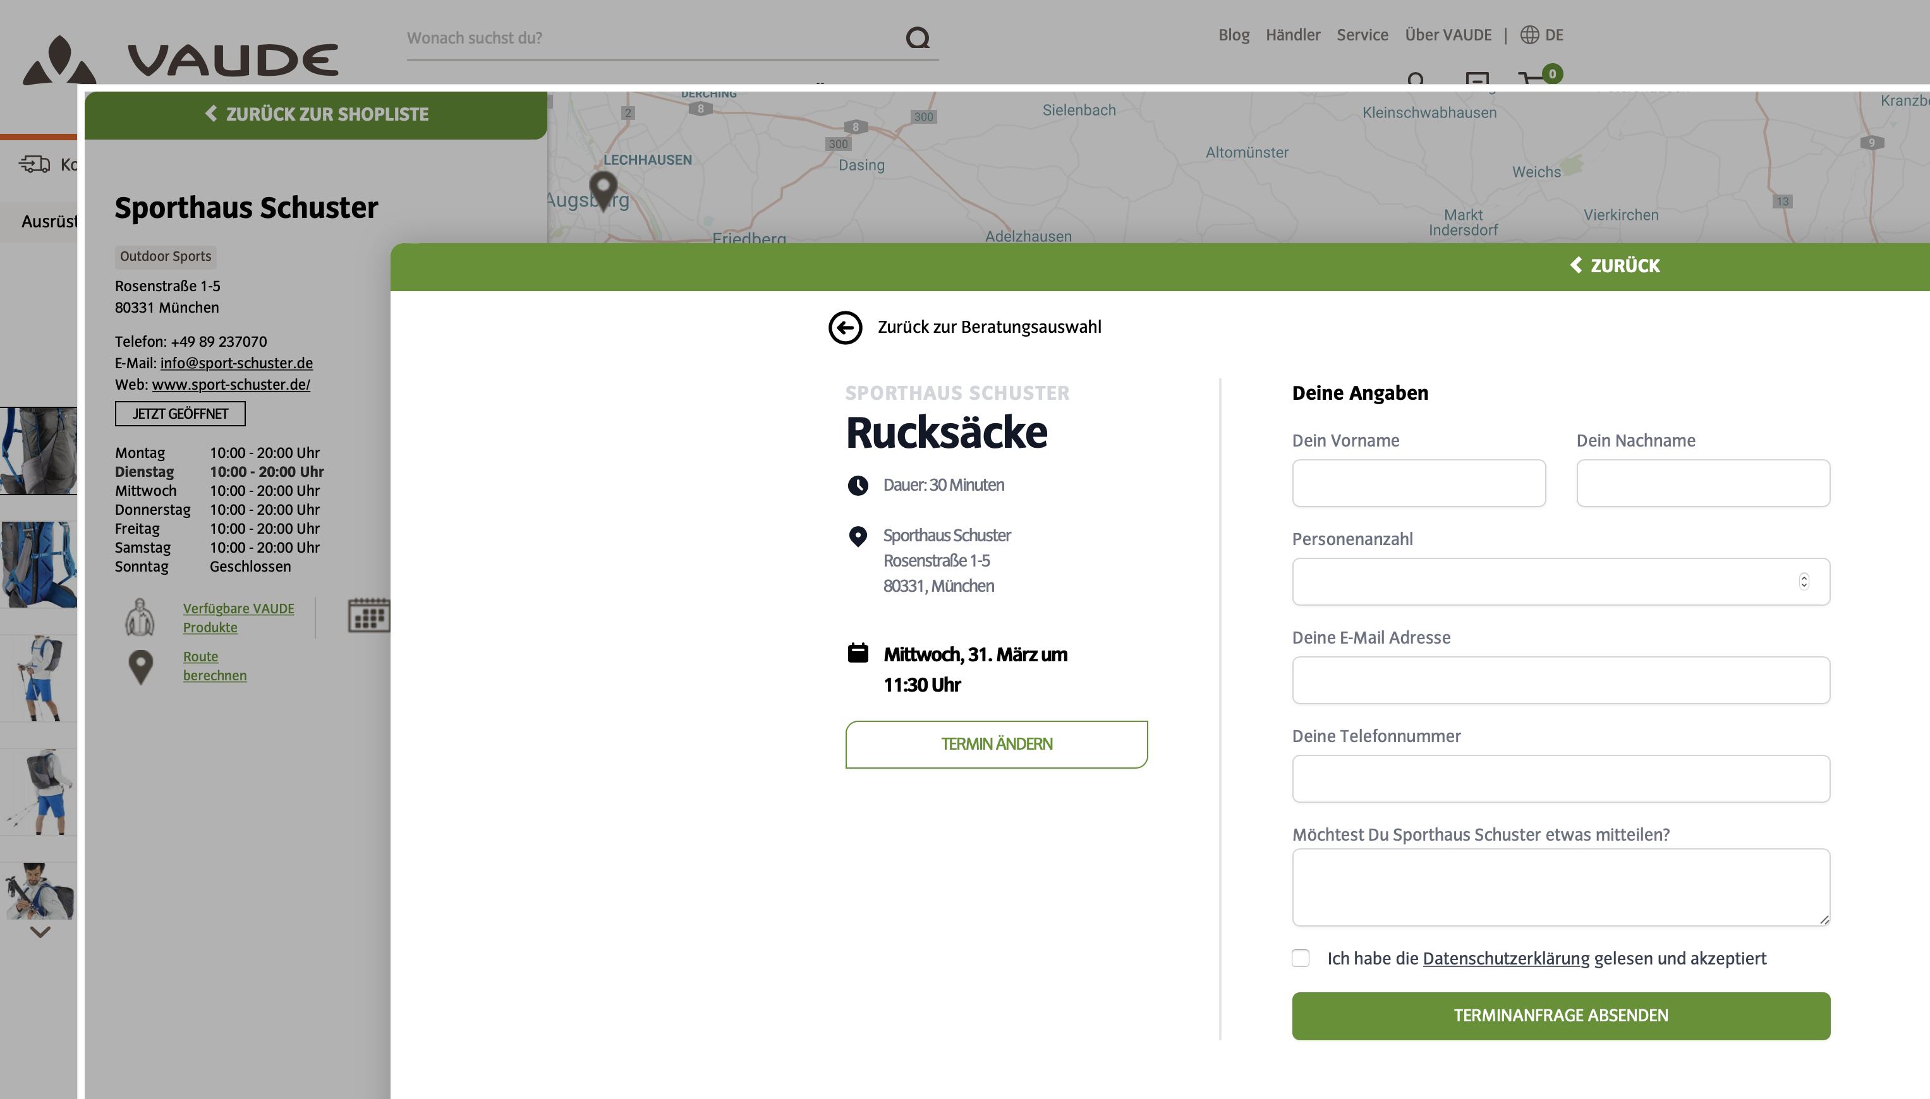Open the Händler menu item
Image resolution: width=1930 pixels, height=1099 pixels.
1293,35
